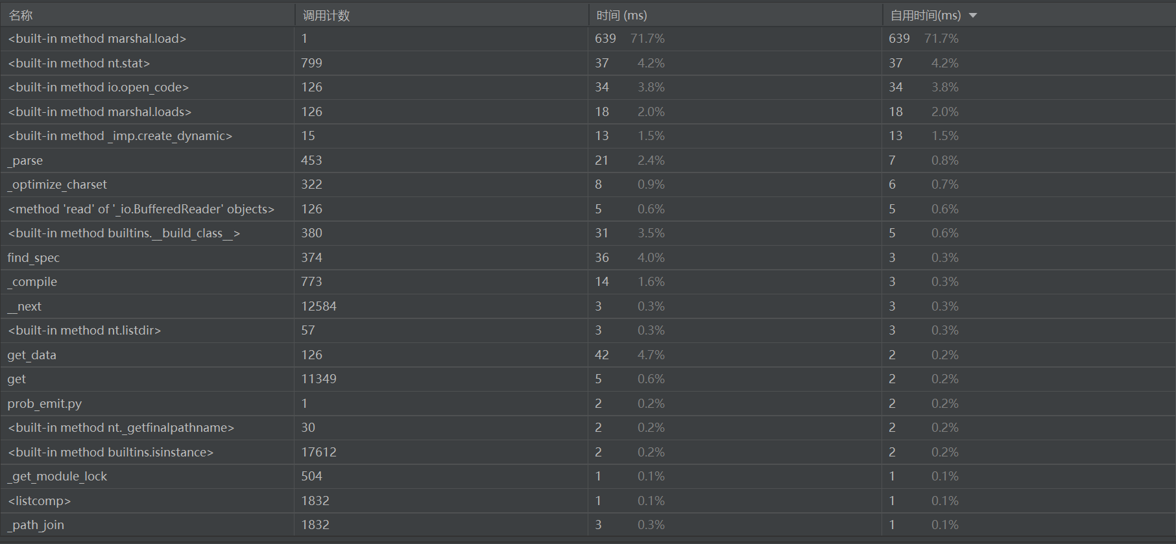Click the sort arrow beside 自用时间(ms)
The width and height of the screenshot is (1176, 544).
point(972,16)
